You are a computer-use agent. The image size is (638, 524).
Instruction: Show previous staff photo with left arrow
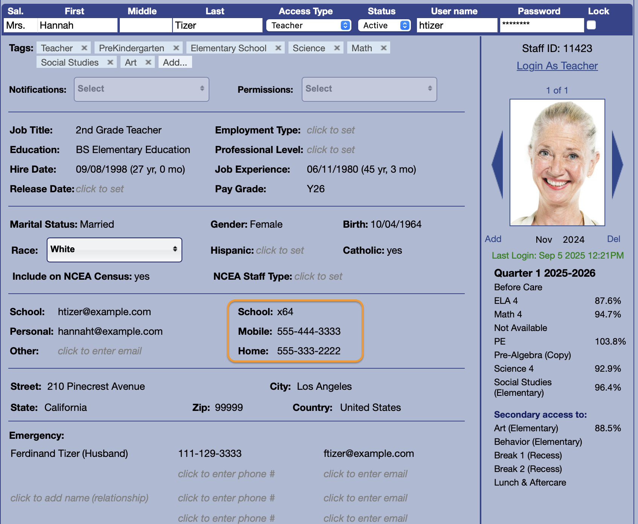point(498,164)
